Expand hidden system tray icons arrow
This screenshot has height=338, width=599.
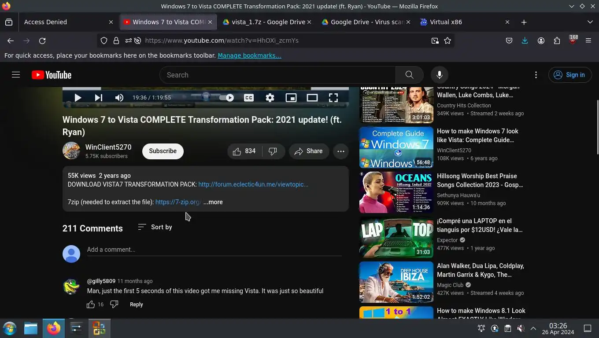click(x=533, y=328)
